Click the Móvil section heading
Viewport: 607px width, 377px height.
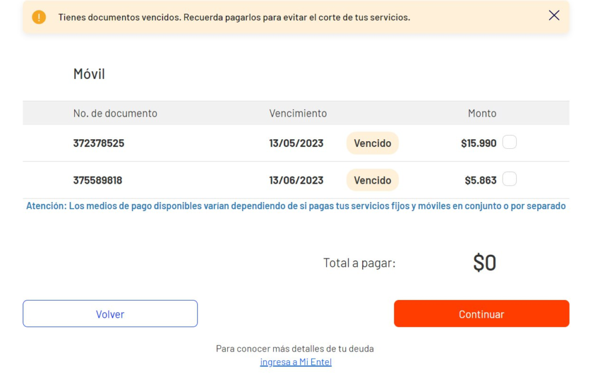[x=89, y=74]
